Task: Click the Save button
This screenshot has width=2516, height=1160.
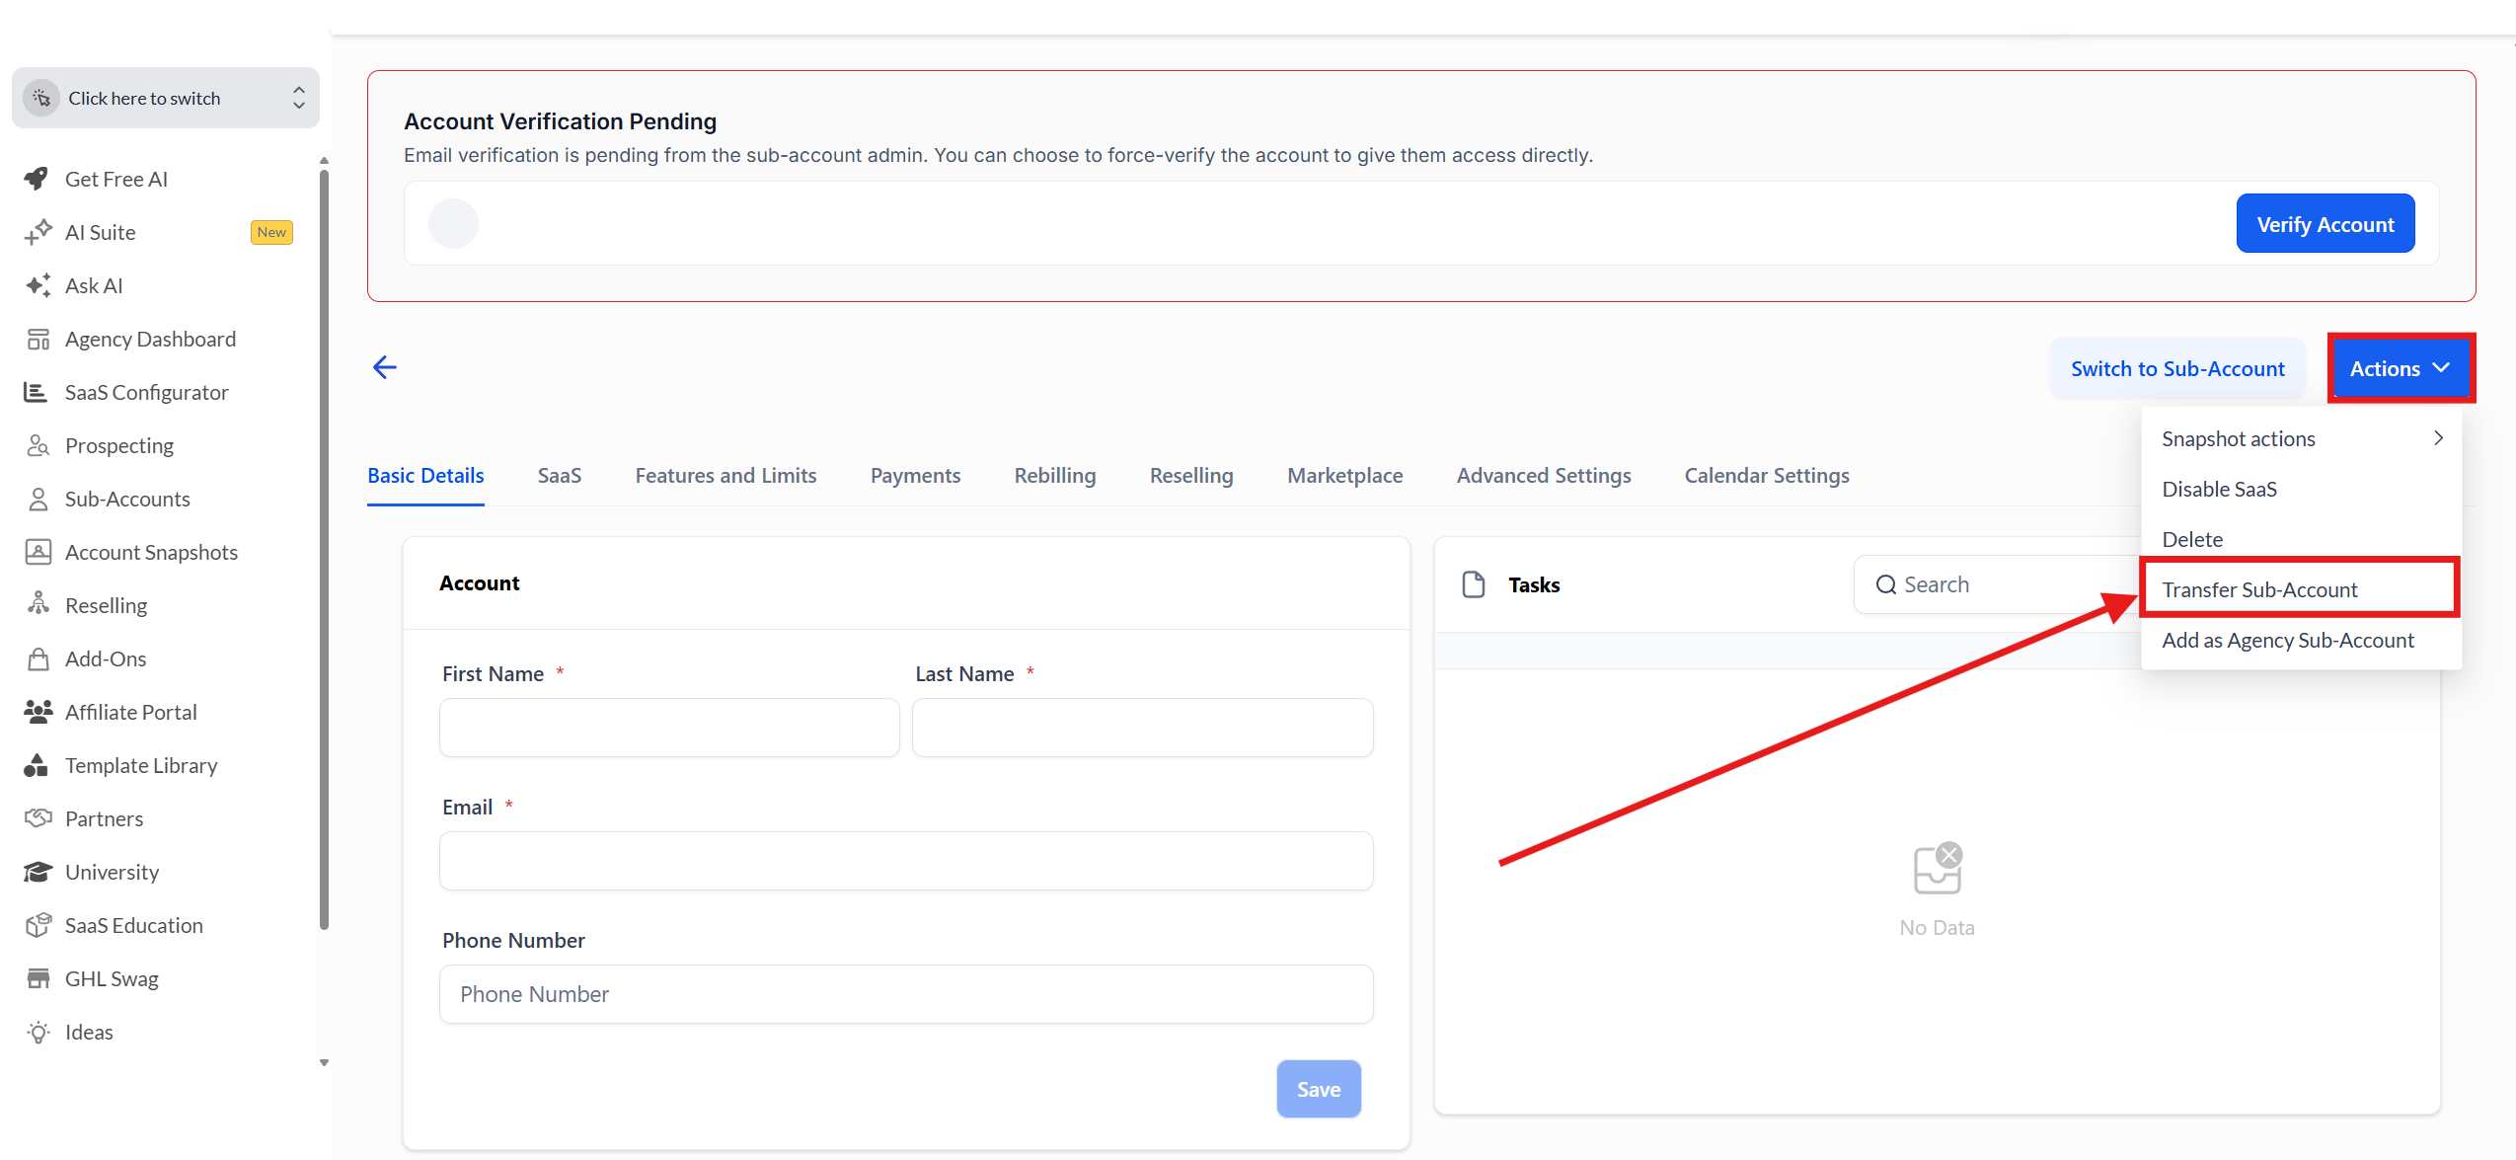Action: click(1318, 1089)
